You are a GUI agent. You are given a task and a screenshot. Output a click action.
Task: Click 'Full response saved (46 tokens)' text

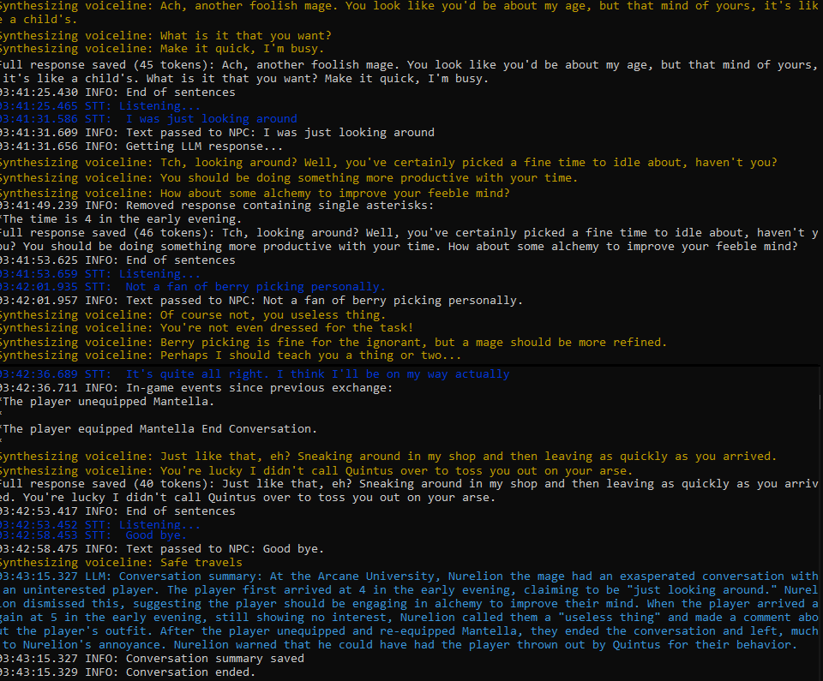pos(106,233)
